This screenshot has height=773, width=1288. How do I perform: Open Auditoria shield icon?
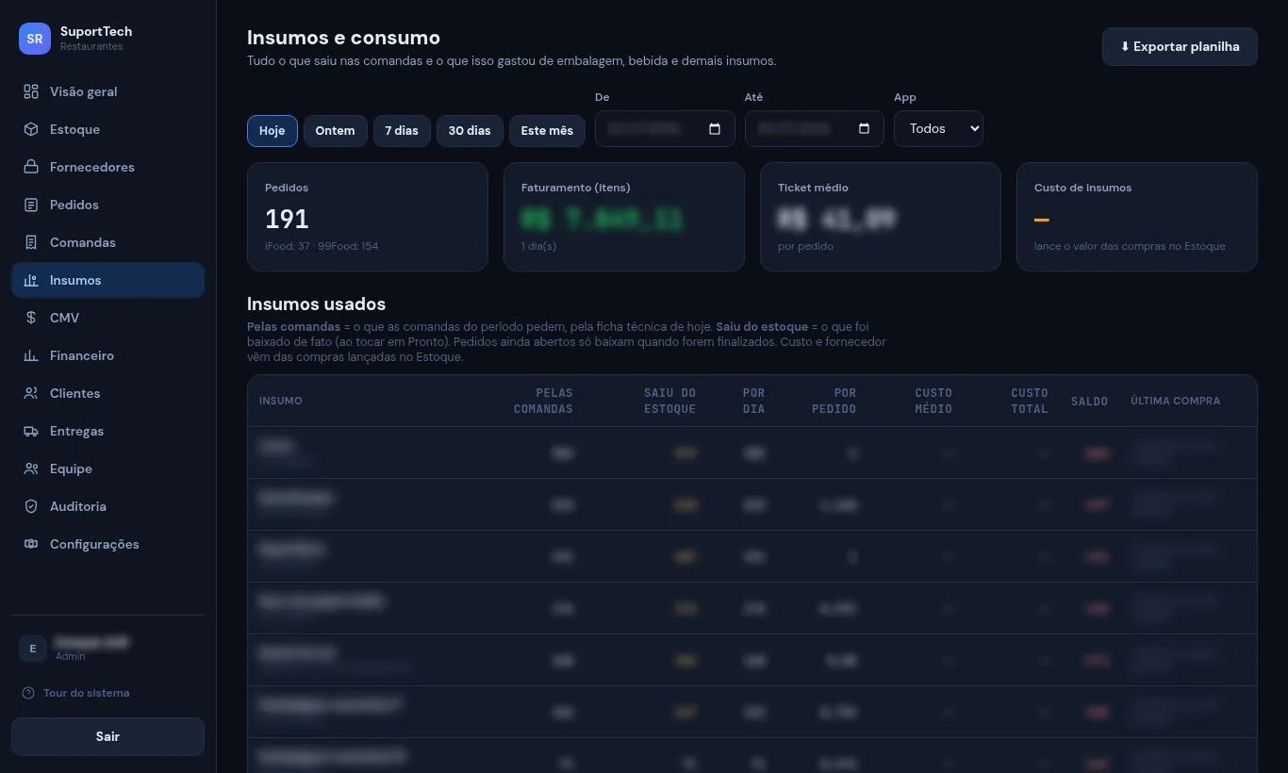coord(31,506)
